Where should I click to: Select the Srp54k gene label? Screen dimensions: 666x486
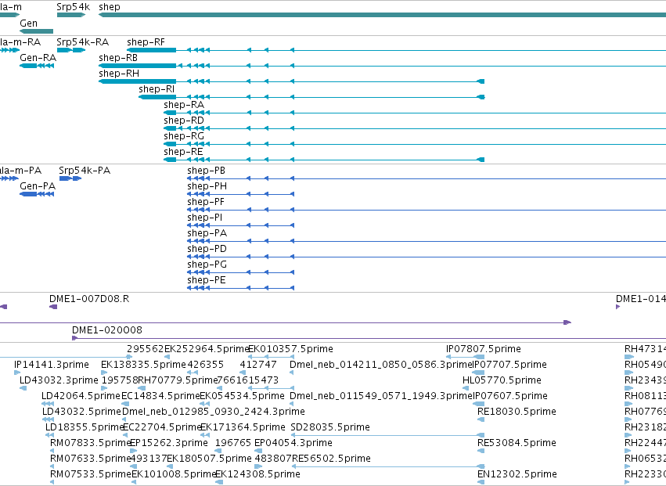73,7
